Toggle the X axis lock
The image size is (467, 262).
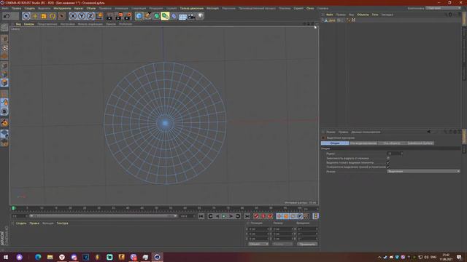click(x=73, y=16)
